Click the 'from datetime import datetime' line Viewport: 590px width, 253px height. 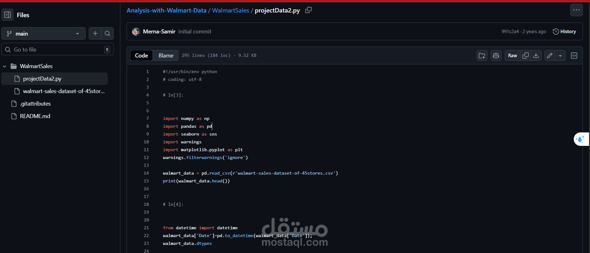(x=200, y=228)
